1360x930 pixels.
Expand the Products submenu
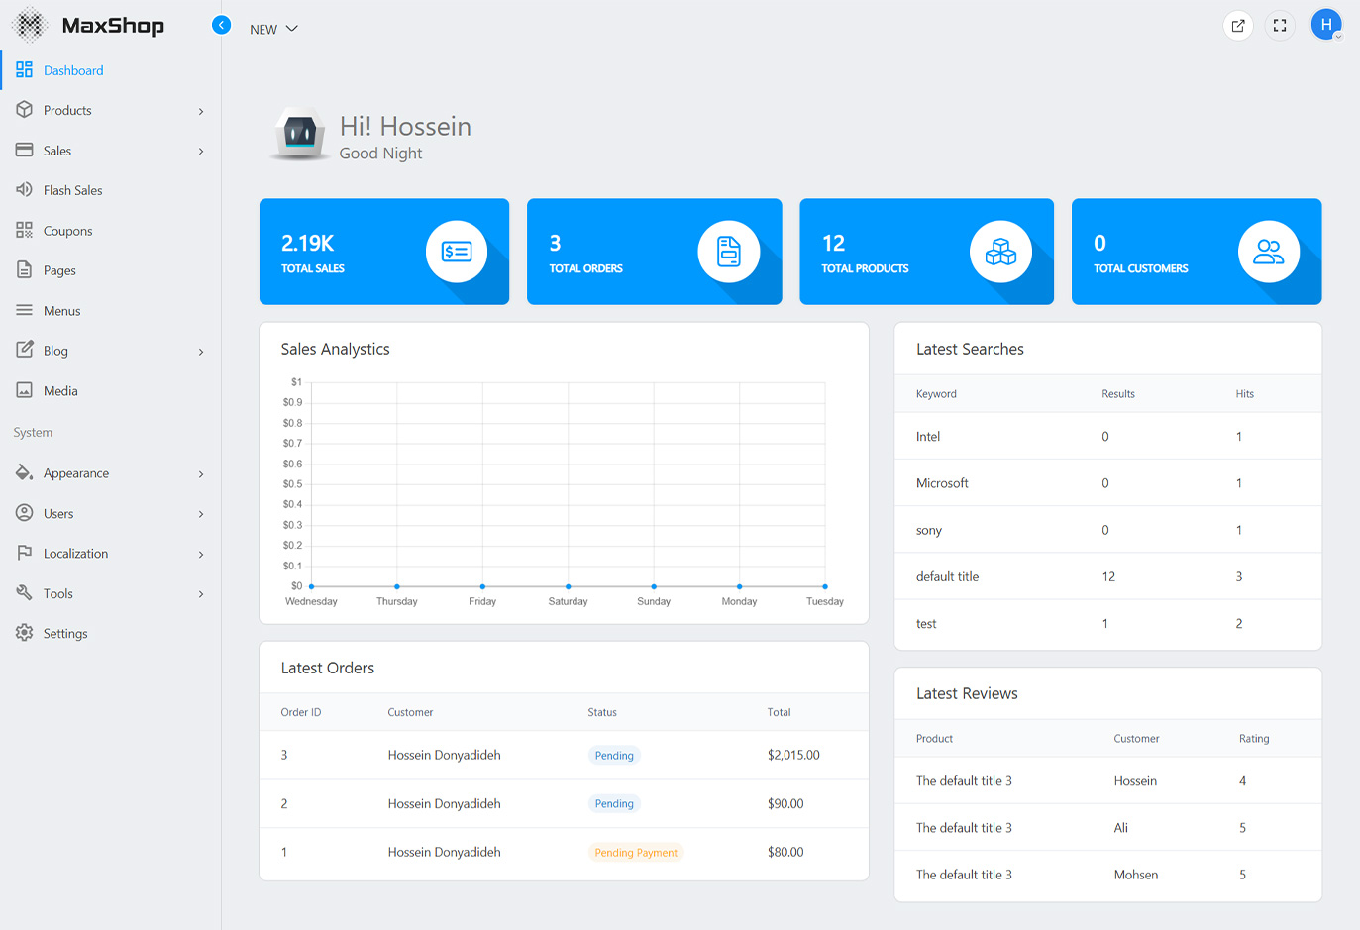[110, 111]
